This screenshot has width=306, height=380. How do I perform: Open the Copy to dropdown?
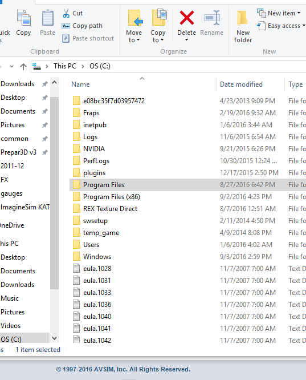point(158,36)
